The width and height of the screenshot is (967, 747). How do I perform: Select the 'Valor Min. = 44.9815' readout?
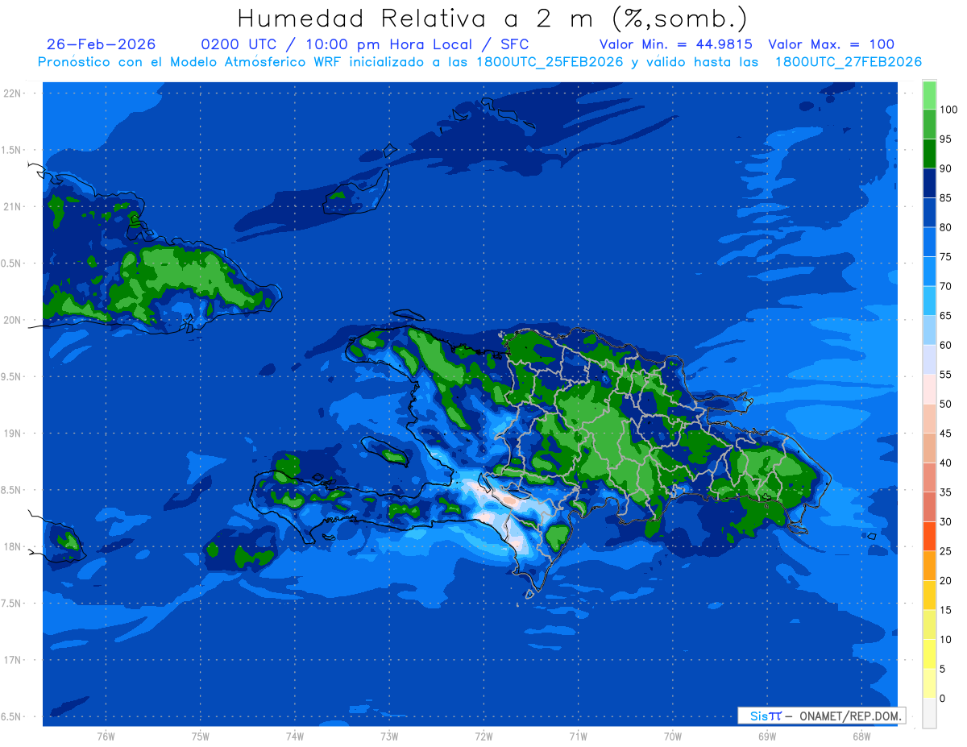pos(676,44)
